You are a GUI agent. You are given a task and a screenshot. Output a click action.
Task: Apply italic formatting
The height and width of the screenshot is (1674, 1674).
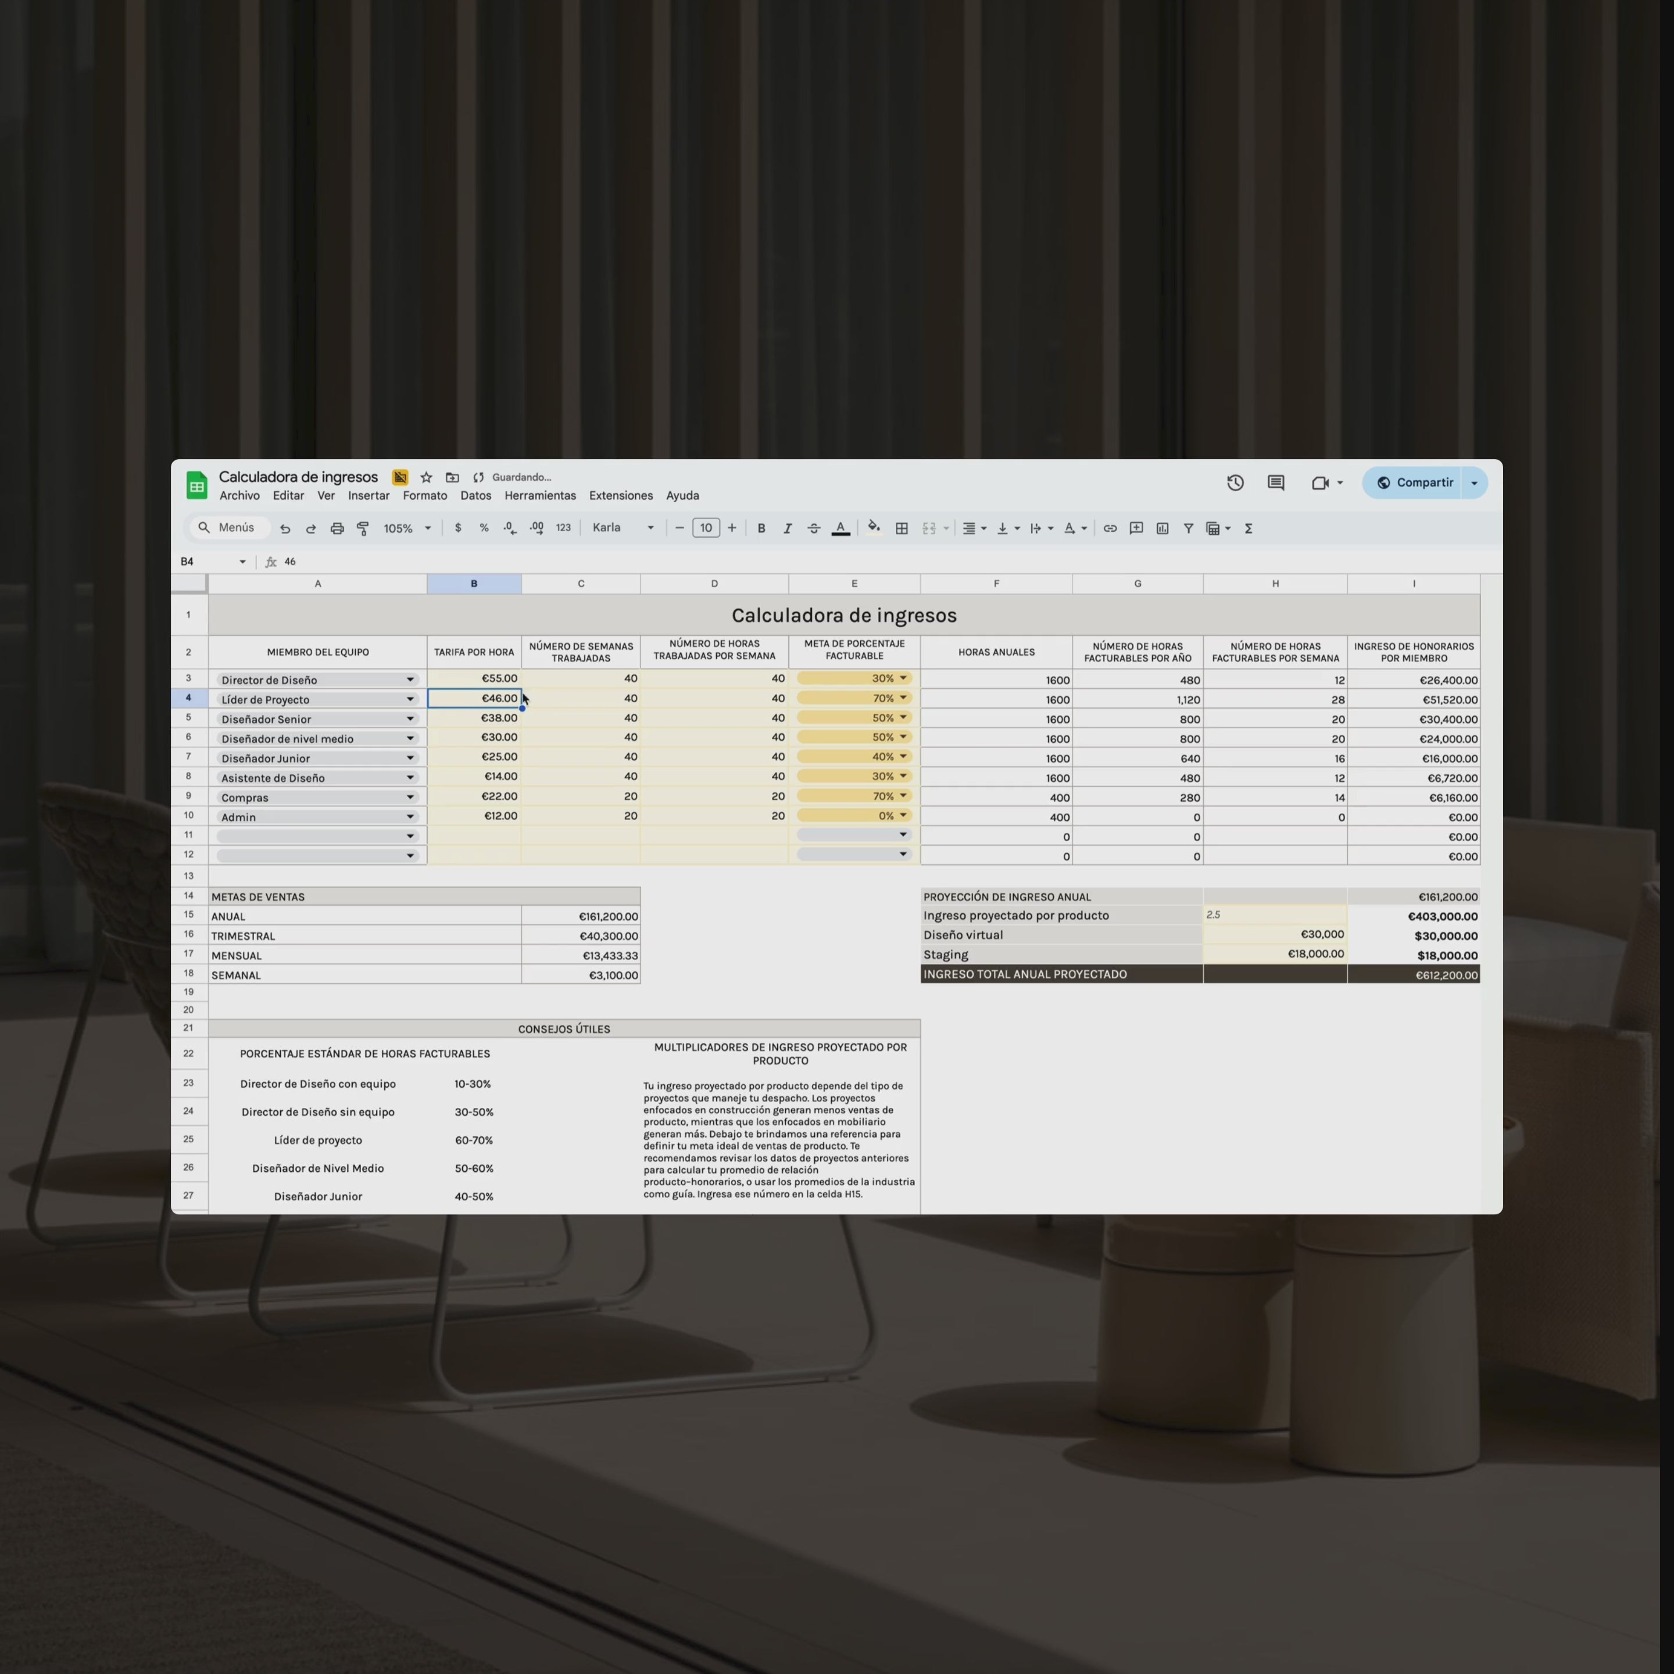click(x=788, y=528)
